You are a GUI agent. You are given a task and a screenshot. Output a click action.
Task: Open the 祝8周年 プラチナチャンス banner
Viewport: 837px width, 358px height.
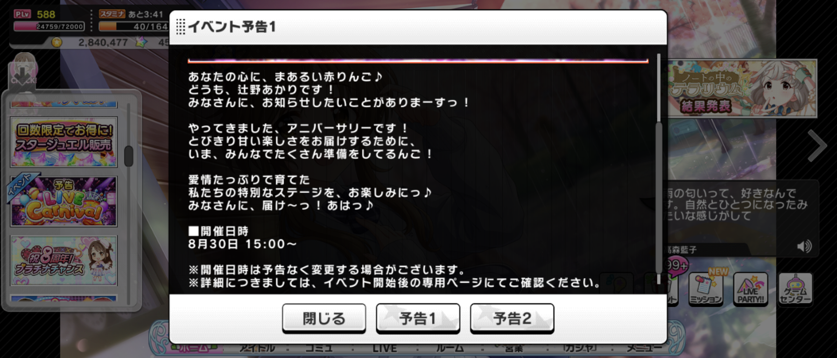tap(64, 261)
